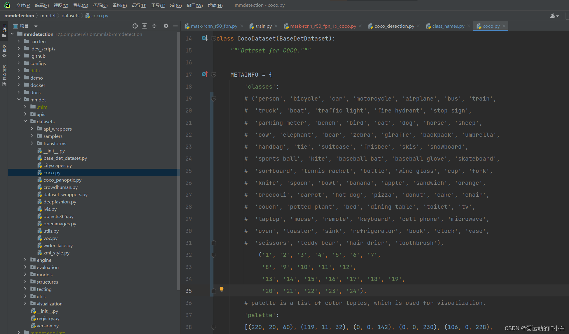The width and height of the screenshot is (569, 334).
Task: Close the class_names.py tab
Action: (469, 26)
